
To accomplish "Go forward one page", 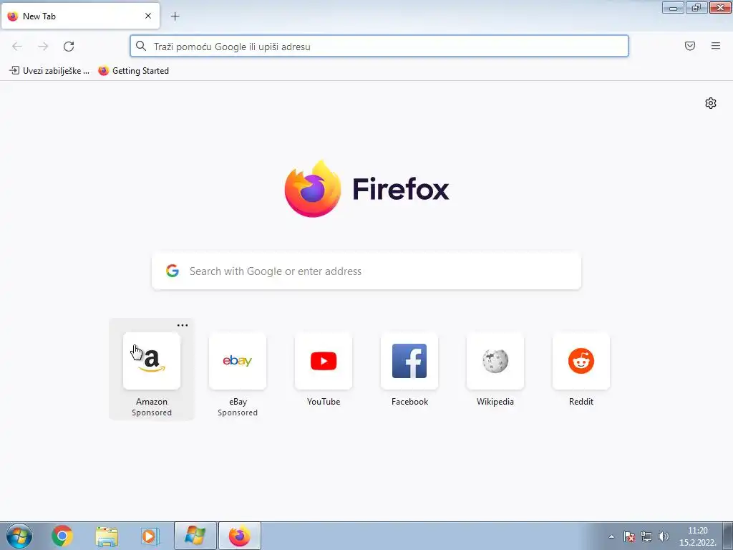I will coord(43,47).
